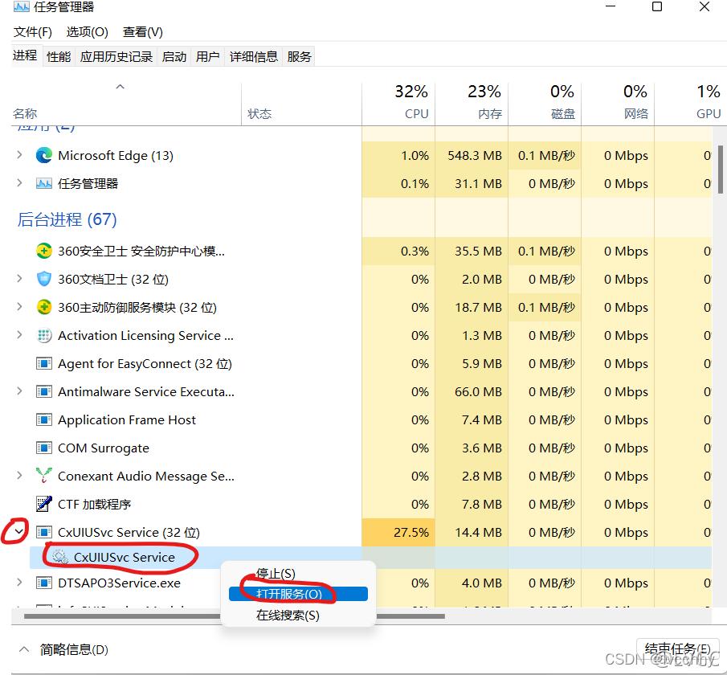Image resolution: width=727 pixels, height=675 pixels.
Task: Expand the DTSAPO3Service.exe row
Action: (x=19, y=583)
